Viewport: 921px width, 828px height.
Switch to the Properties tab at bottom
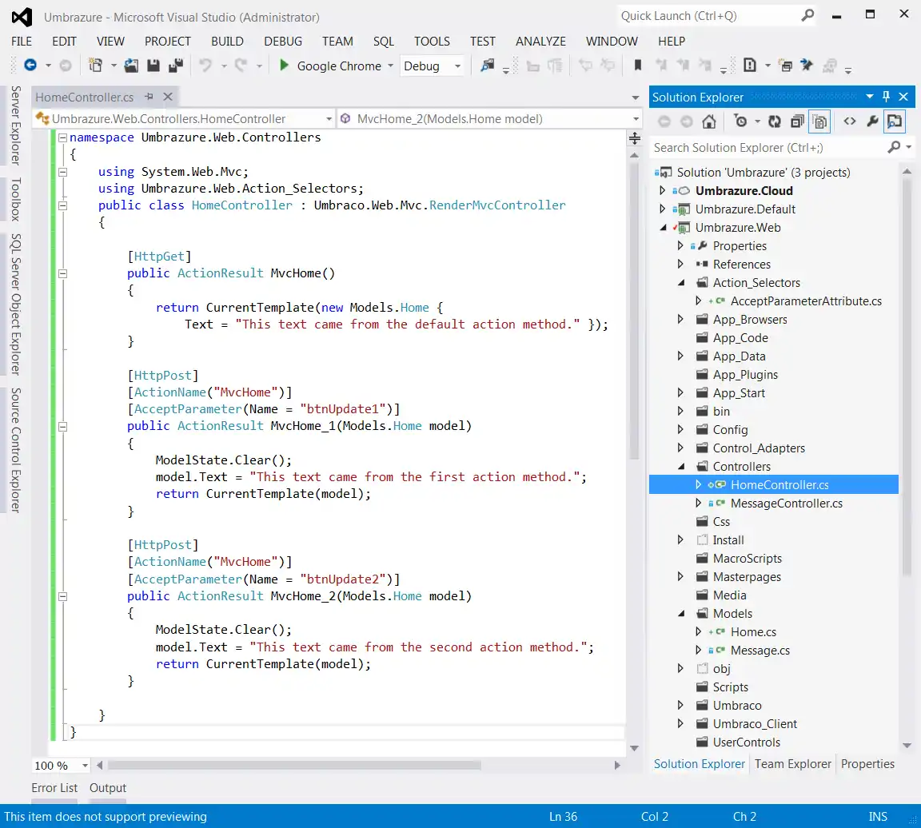[x=867, y=763]
